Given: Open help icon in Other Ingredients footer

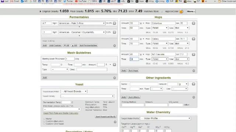Looking at the screenshot, I should [194, 97].
